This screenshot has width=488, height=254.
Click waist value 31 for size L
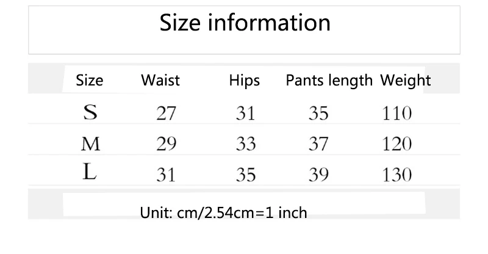point(166,175)
